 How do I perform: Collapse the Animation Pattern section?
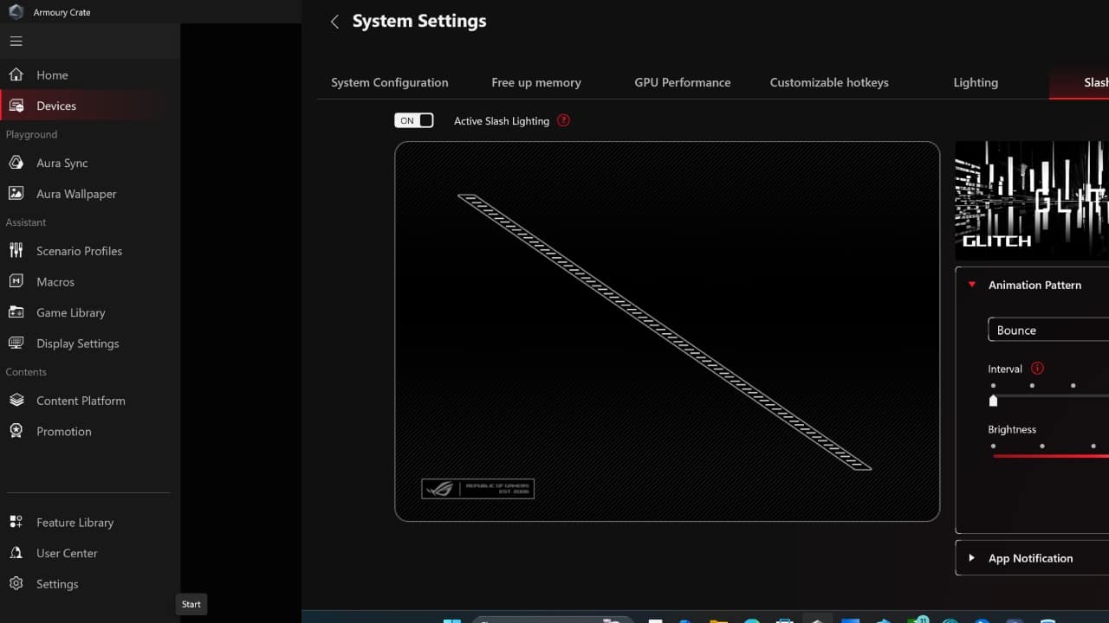(971, 285)
